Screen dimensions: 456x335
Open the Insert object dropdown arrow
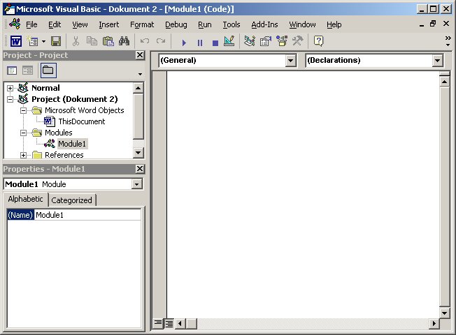tap(43, 41)
